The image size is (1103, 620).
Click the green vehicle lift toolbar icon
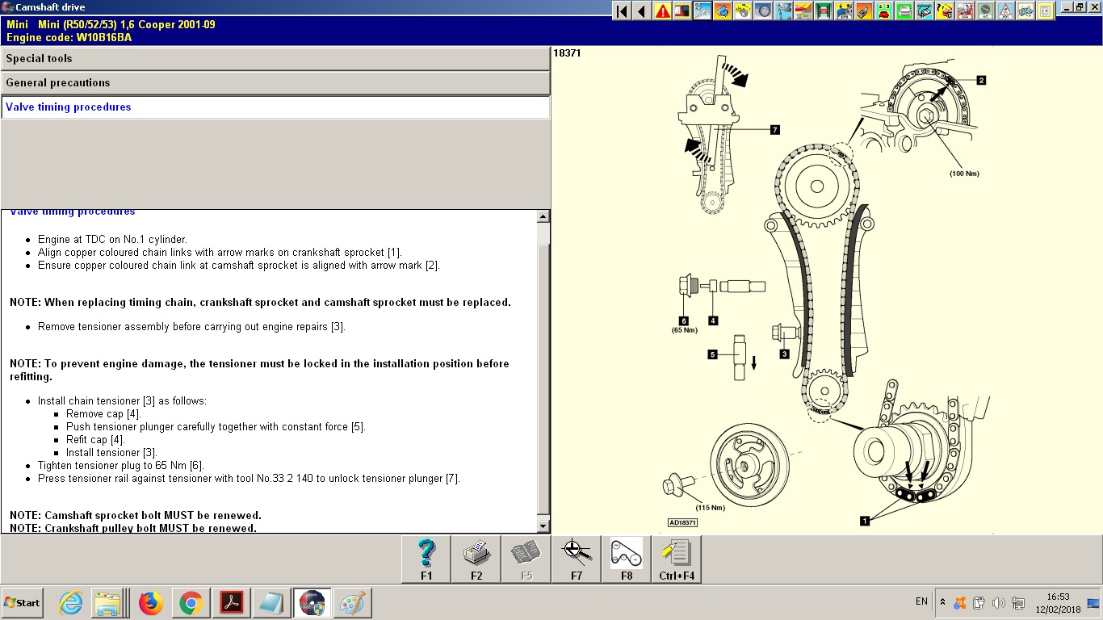pos(824,11)
